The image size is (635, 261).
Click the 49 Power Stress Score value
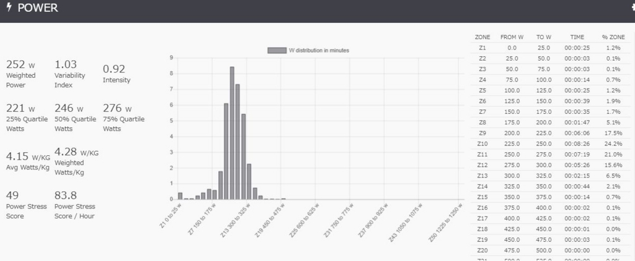coord(12,195)
